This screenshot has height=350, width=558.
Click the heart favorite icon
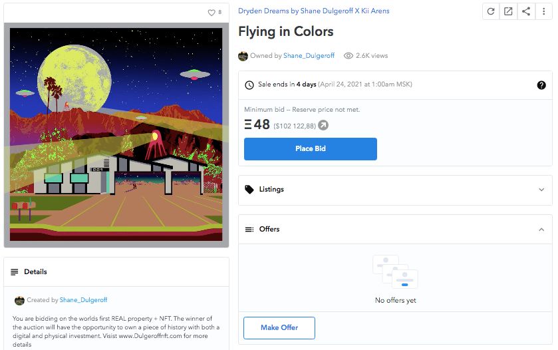coord(211,13)
